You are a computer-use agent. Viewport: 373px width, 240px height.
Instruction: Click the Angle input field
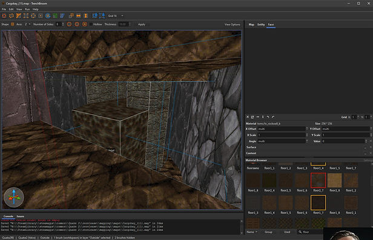tap(281, 141)
